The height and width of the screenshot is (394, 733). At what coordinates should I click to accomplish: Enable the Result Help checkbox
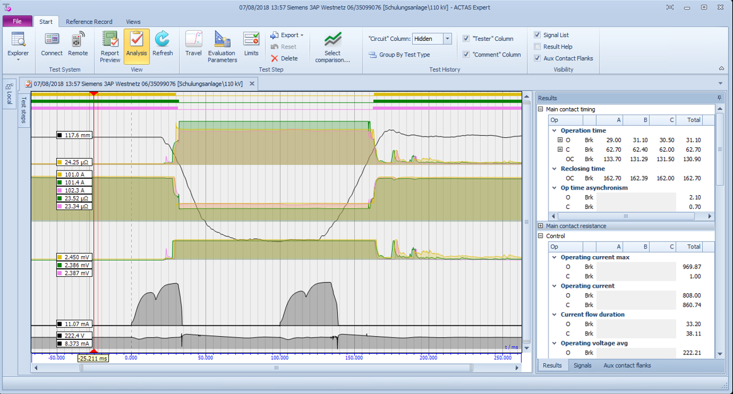[537, 47]
